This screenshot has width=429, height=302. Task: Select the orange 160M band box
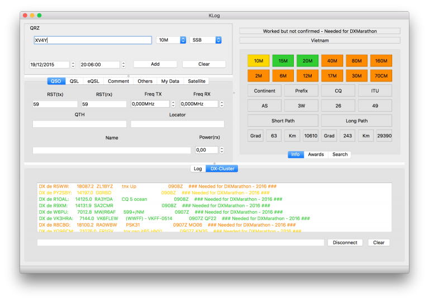[381, 61]
